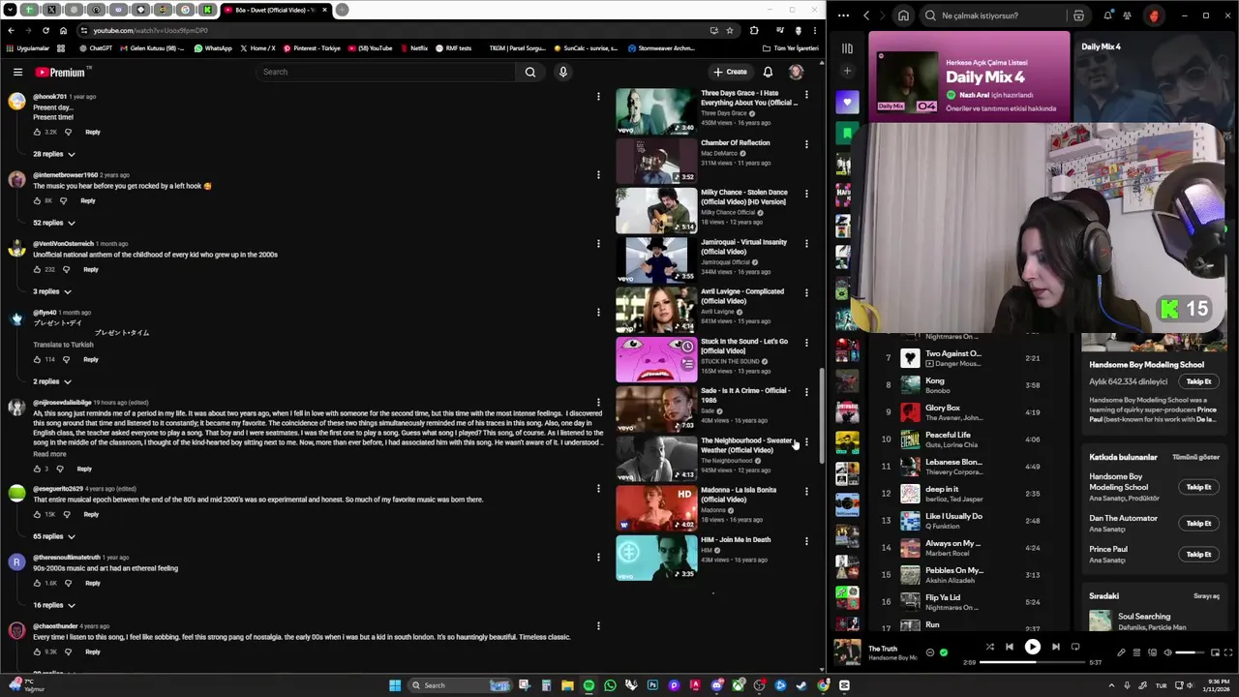Dislike the comment about left hook
The image size is (1239, 697).
pos(63,200)
